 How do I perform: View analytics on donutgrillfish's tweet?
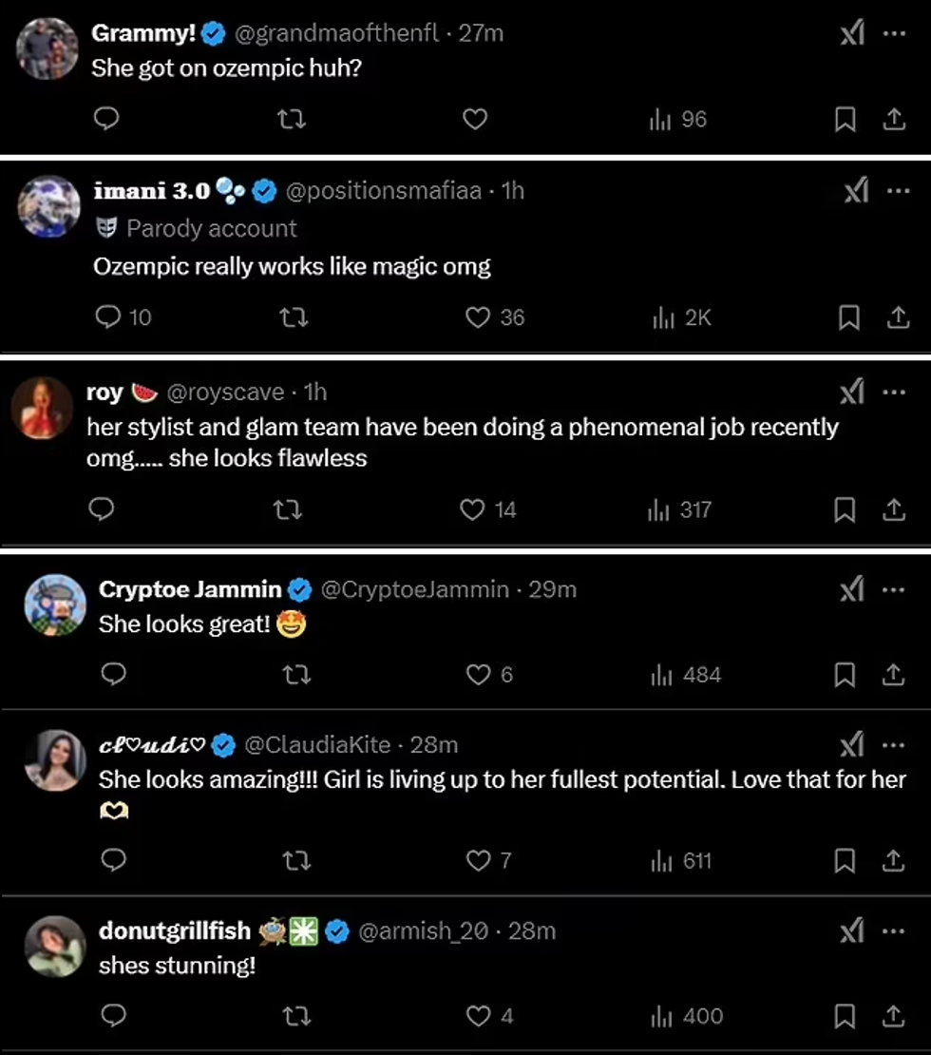(686, 1017)
